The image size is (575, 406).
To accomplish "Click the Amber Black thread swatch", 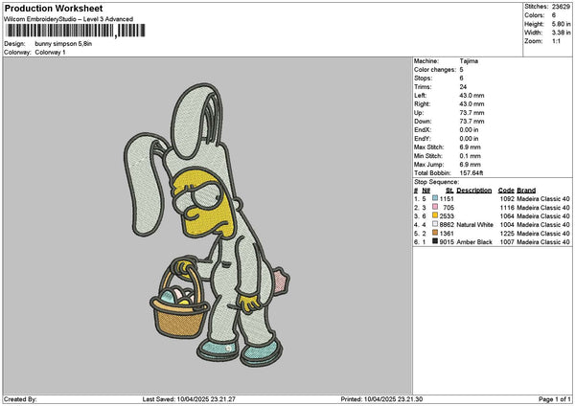I will [x=435, y=241].
